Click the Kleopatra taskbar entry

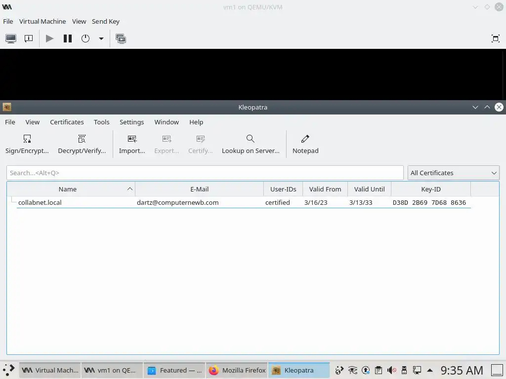tap(299, 370)
